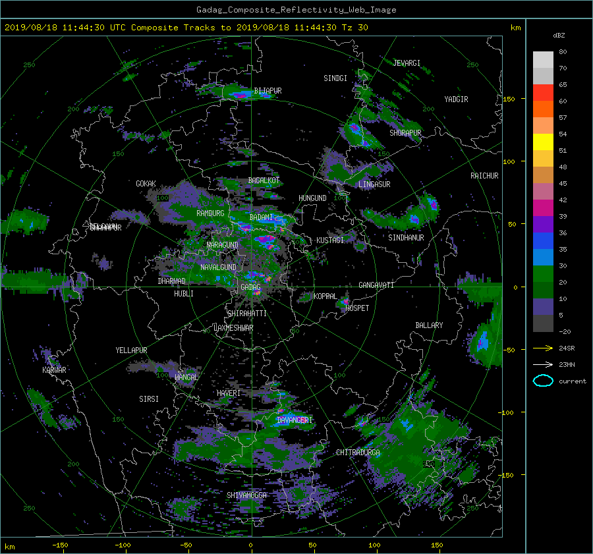Image resolution: width=593 pixels, height=554 pixels.
Task: Click the BADAMI city label
Action: pyautogui.click(x=261, y=217)
